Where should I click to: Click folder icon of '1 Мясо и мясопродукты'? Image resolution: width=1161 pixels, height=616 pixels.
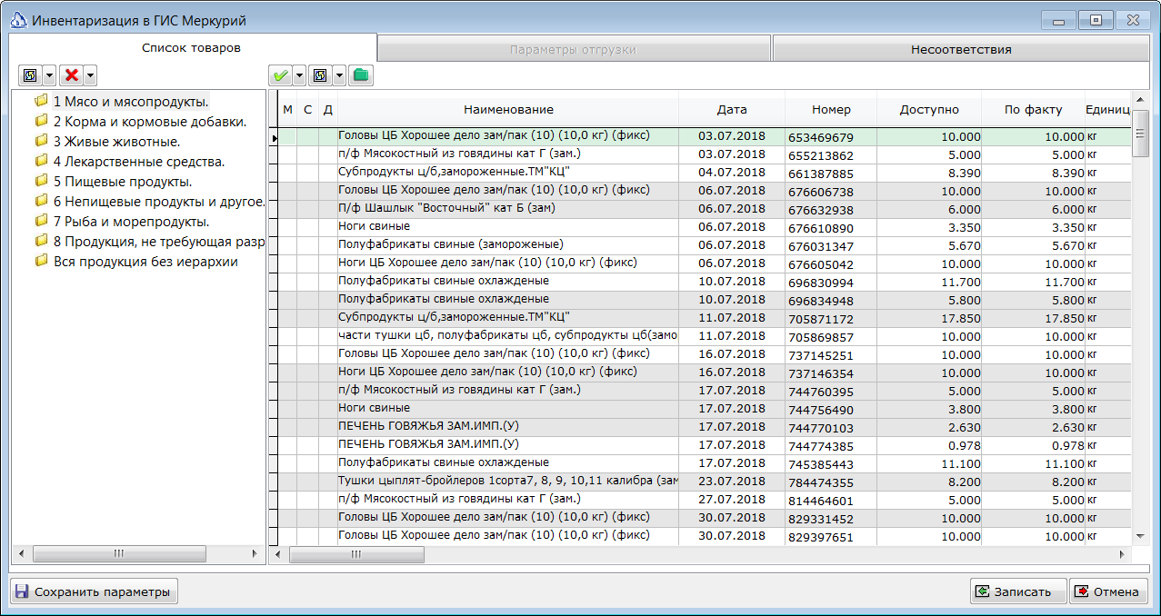pyautogui.click(x=41, y=100)
